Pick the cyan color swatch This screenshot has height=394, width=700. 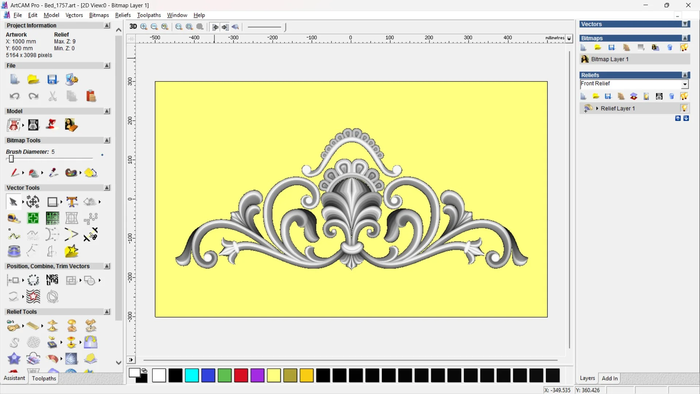[x=192, y=375]
